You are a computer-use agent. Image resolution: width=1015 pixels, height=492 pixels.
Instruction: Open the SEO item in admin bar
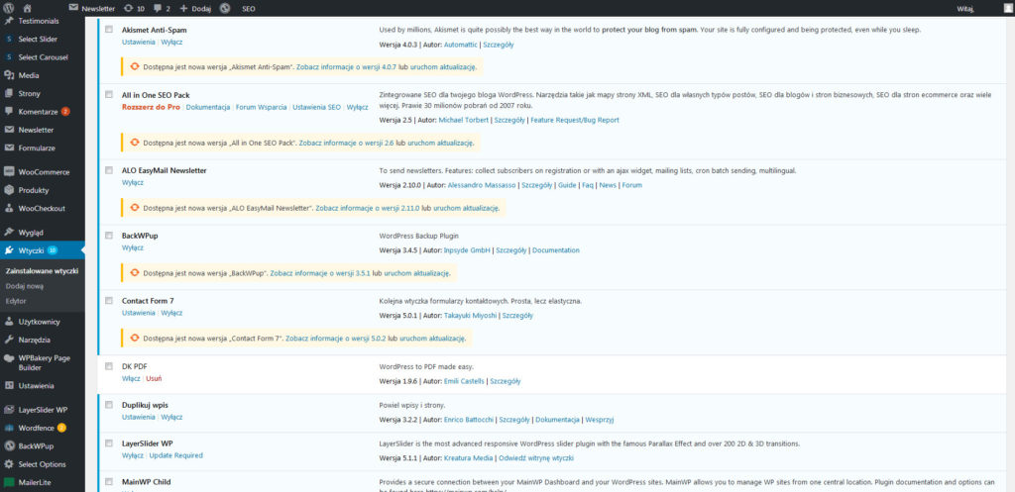(x=248, y=9)
